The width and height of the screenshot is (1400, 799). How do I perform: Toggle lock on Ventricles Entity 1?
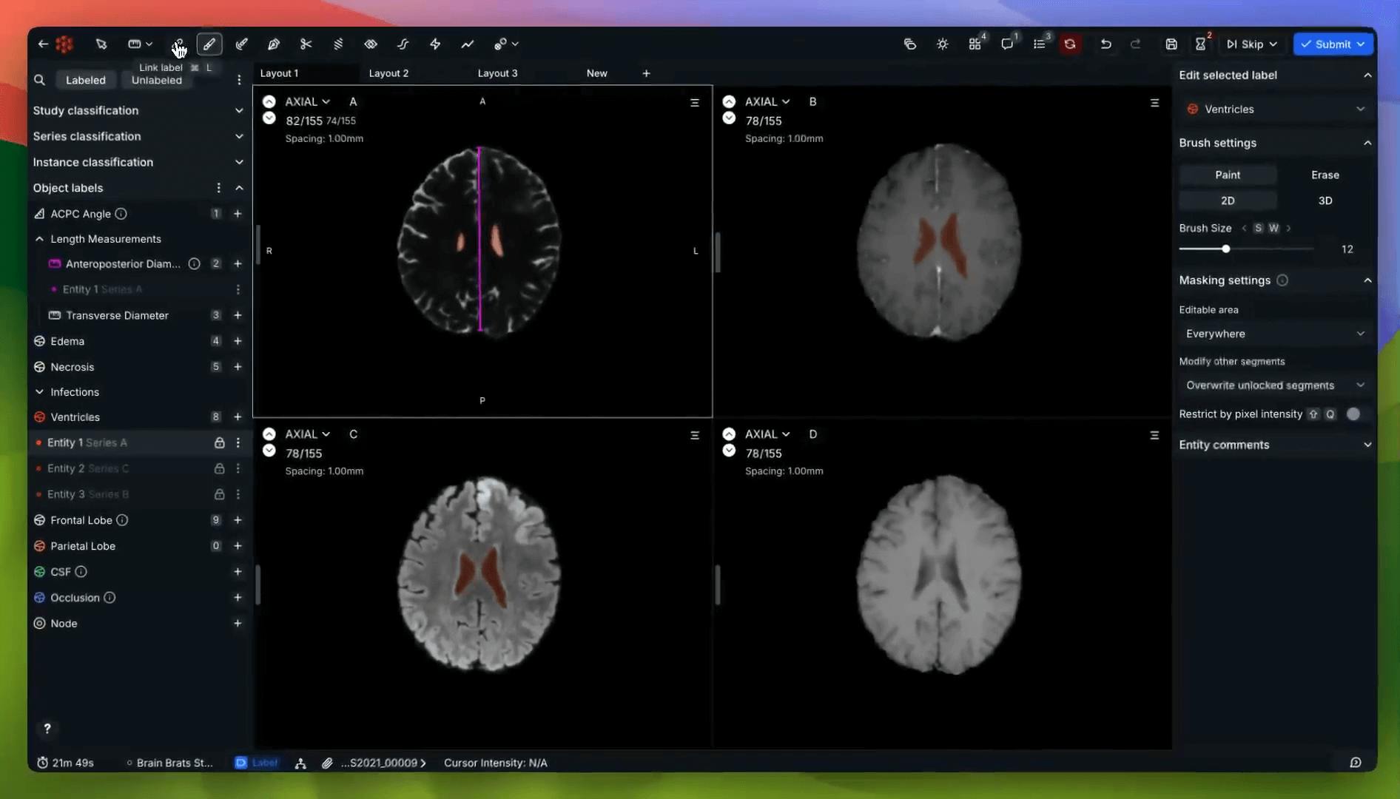tap(220, 442)
